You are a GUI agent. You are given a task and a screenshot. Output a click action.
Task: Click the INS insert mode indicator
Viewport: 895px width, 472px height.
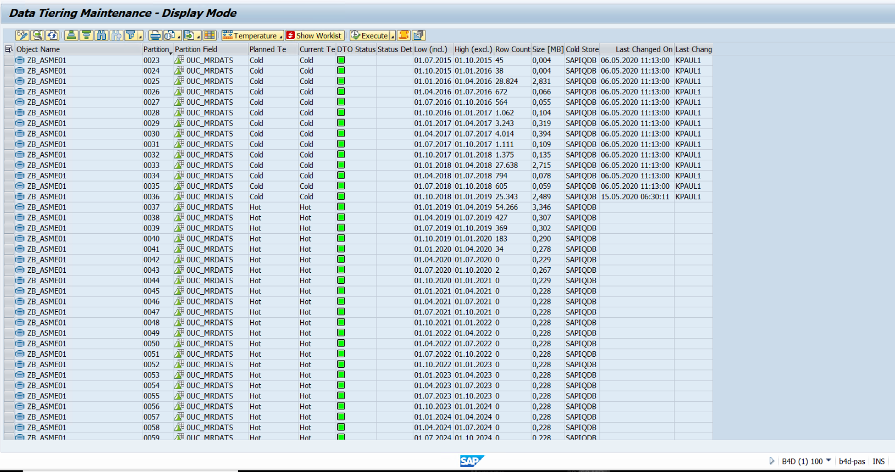click(879, 462)
